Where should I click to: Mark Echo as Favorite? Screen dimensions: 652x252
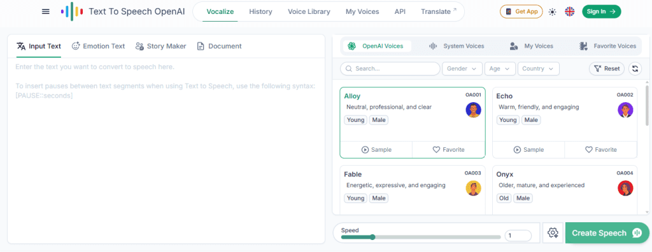click(x=601, y=150)
